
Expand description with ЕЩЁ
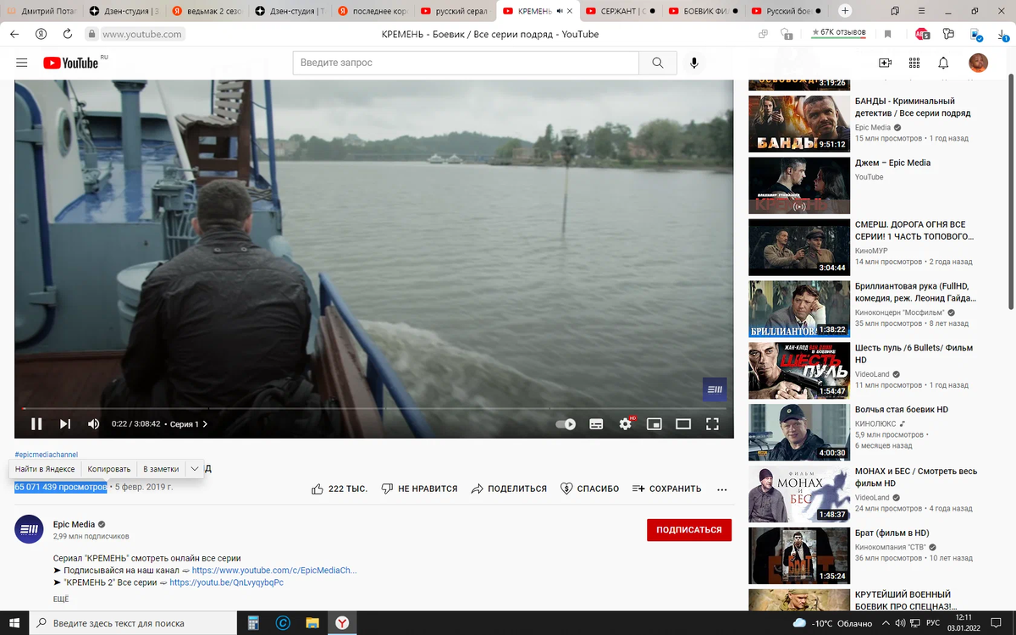click(x=60, y=599)
